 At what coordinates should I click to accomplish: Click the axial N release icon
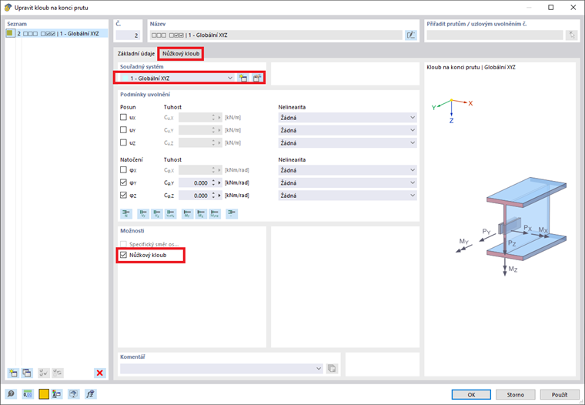pos(126,213)
